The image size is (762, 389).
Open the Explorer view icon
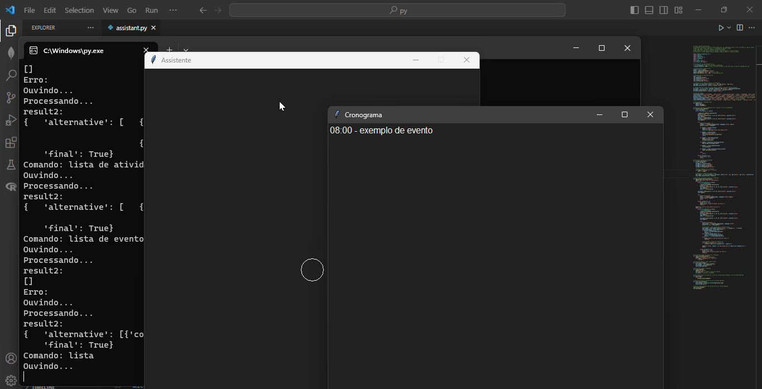[x=10, y=31]
